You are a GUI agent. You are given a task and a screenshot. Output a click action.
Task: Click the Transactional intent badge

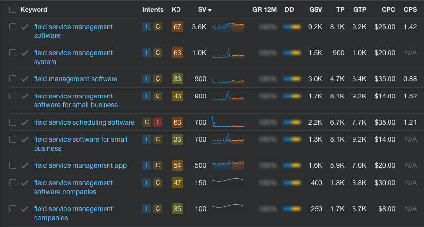click(158, 122)
